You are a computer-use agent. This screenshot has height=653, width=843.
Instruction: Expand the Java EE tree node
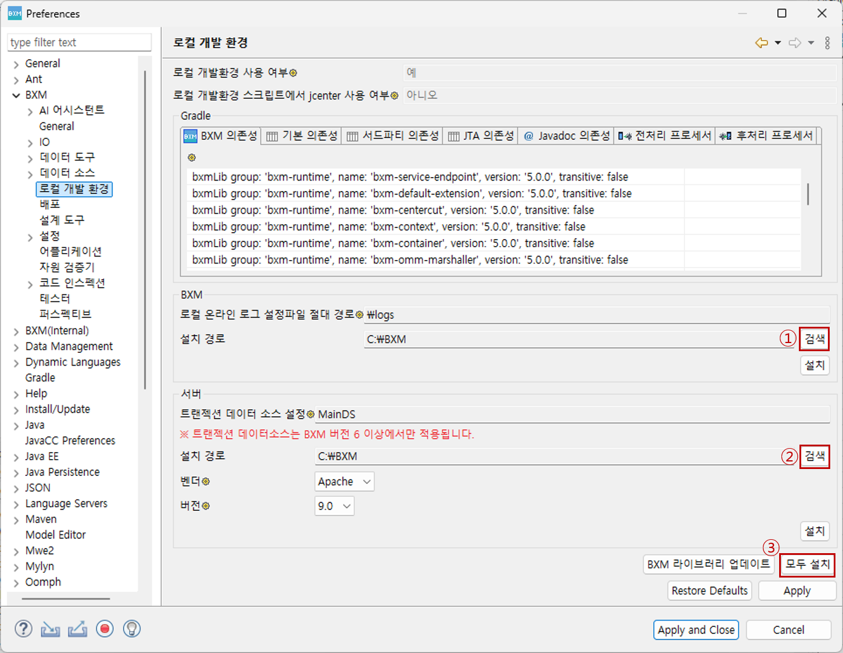[x=16, y=457]
